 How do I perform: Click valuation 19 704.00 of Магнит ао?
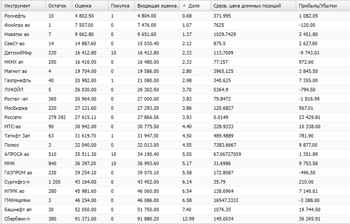[x=85, y=72]
